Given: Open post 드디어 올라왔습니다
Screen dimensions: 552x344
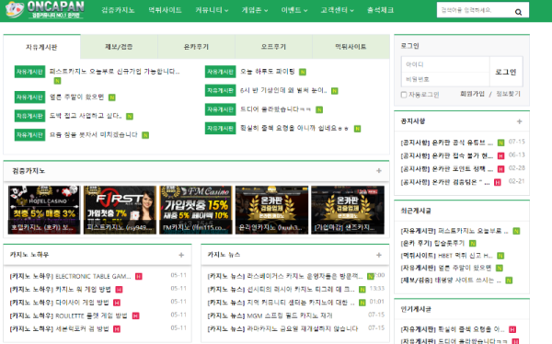Looking at the screenshot, I should (x=276, y=109).
